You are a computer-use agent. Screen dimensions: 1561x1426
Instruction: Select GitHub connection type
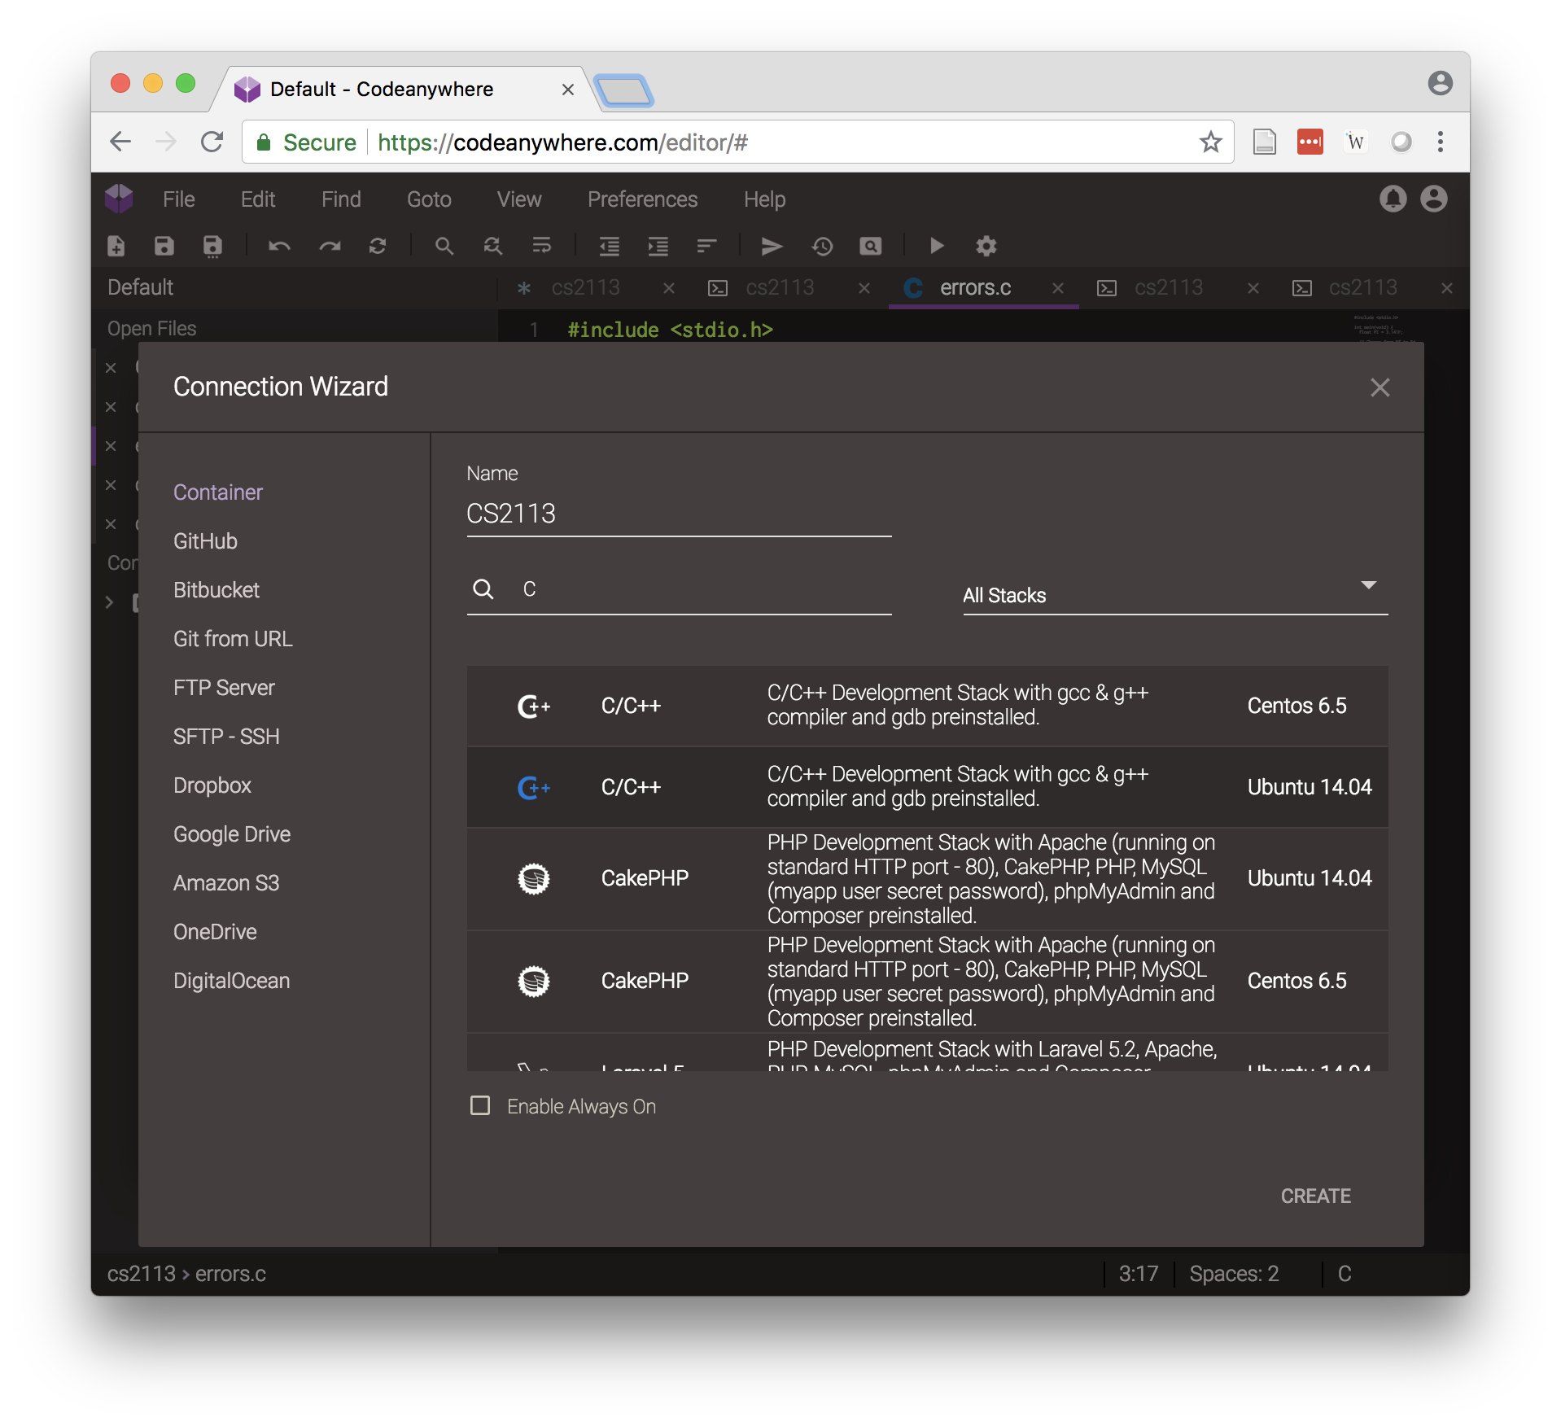click(x=205, y=541)
